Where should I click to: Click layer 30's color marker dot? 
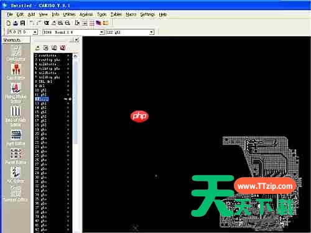click(68, 177)
